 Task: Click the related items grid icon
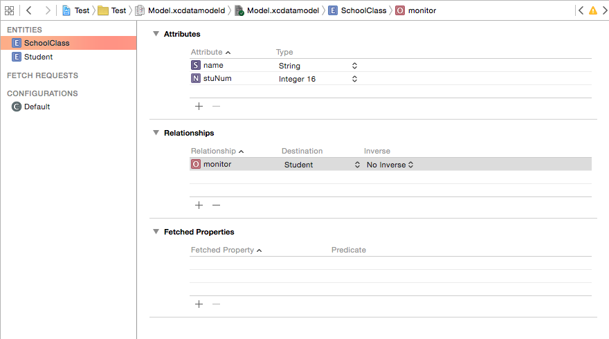click(9, 10)
